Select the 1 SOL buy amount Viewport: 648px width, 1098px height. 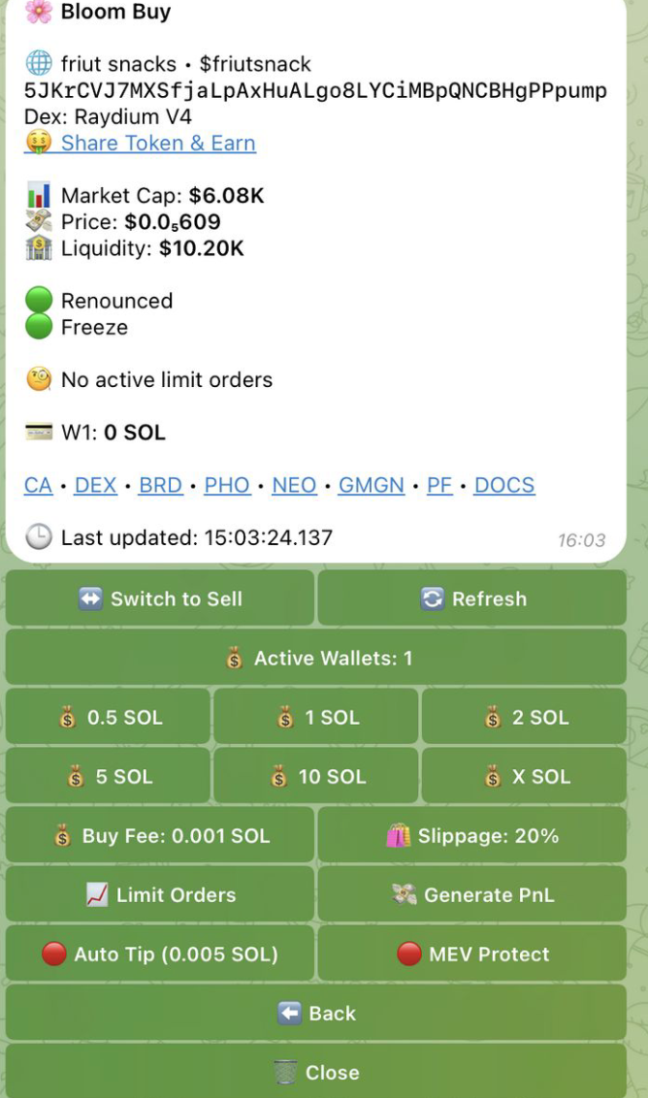click(316, 718)
